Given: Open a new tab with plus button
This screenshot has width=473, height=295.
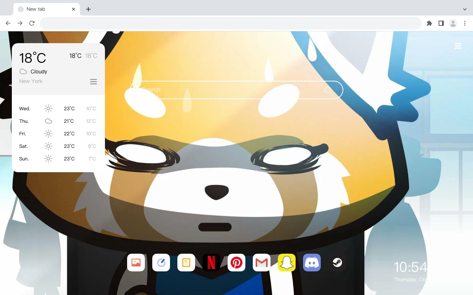Looking at the screenshot, I should pos(88,9).
